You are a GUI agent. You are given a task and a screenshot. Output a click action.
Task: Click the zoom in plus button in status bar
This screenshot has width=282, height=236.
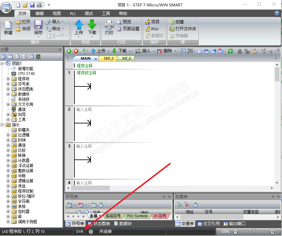coord(272,232)
